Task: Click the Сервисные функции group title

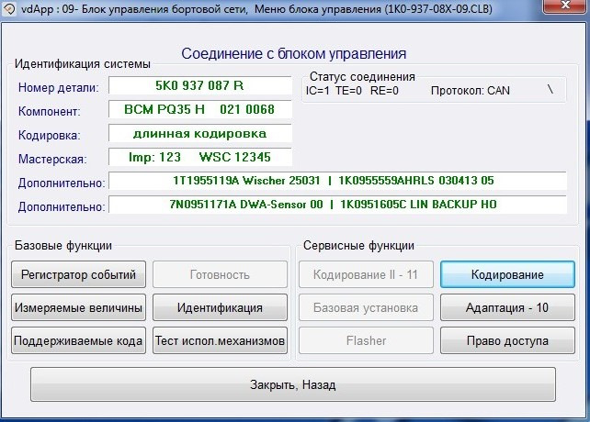Action: [358, 245]
